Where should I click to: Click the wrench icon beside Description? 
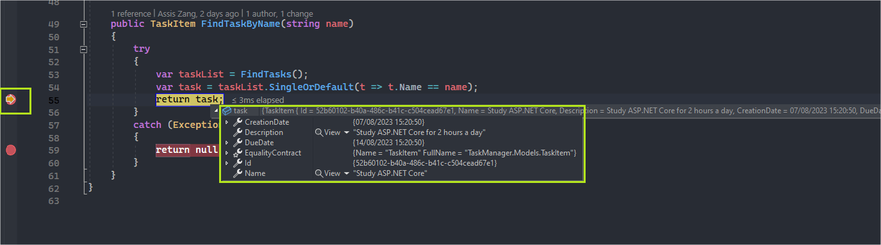click(x=238, y=132)
